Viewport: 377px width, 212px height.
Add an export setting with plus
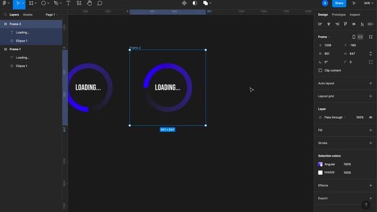pyautogui.click(x=371, y=198)
